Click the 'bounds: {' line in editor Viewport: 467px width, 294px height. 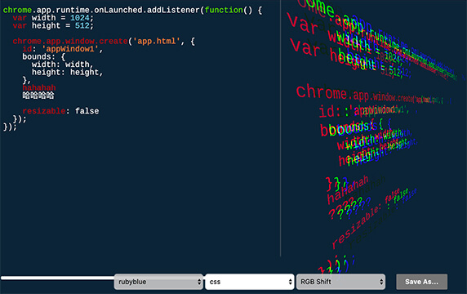(x=44, y=56)
